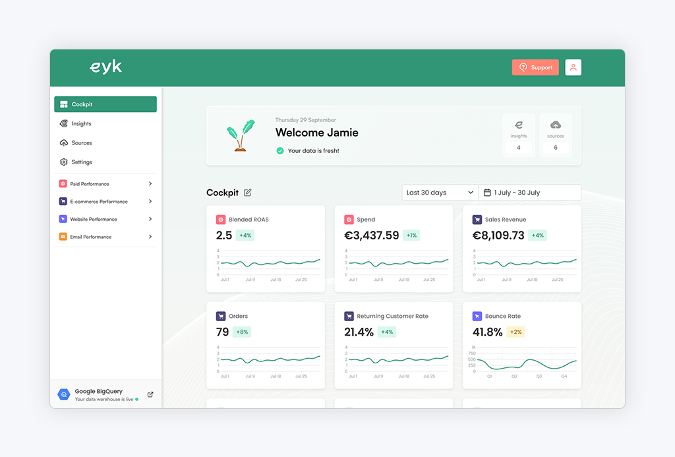Click the Google BigQuery warehouse label
The height and width of the screenshot is (457, 675).
[99, 391]
